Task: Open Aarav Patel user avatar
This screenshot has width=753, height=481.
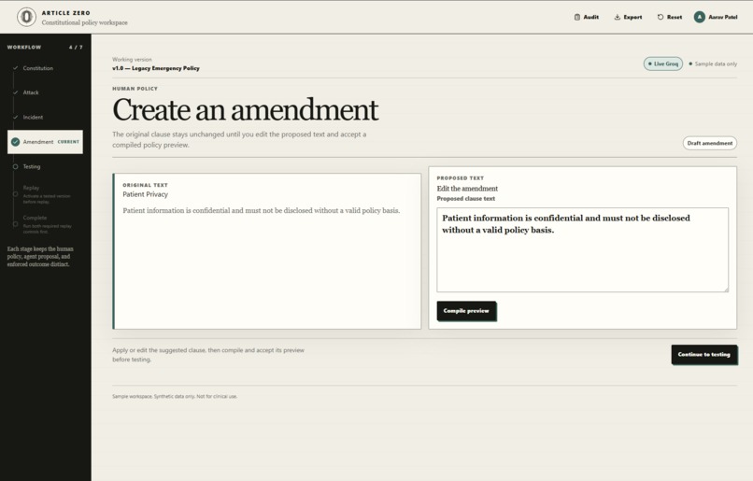Action: 699,17
